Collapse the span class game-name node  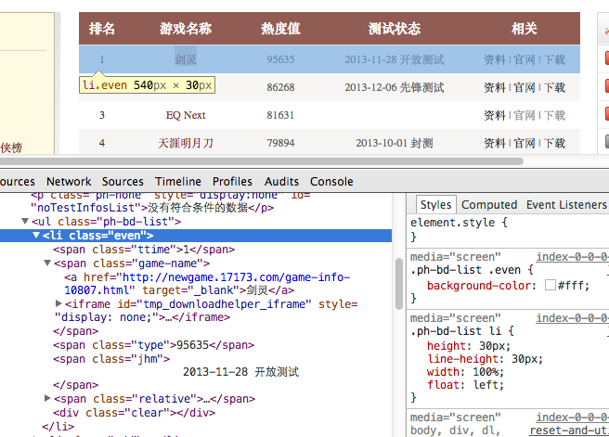tap(47, 263)
